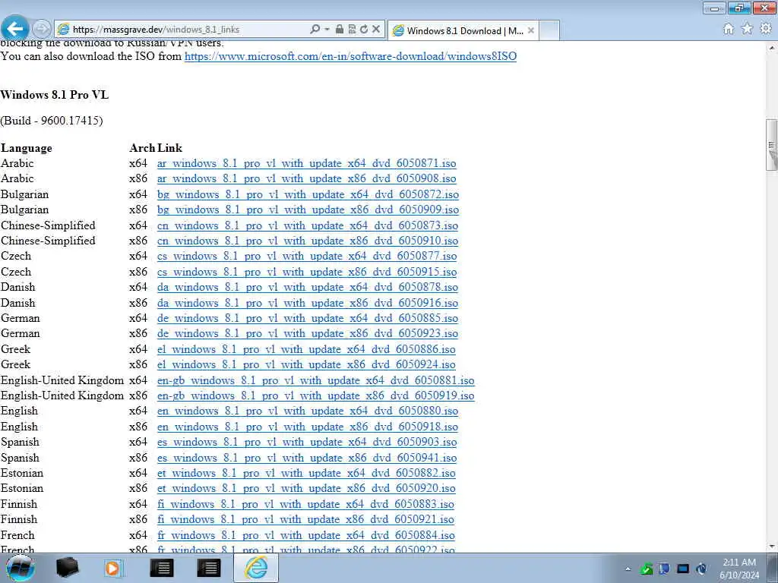Download French x64 ISO link 6050884

click(x=306, y=535)
